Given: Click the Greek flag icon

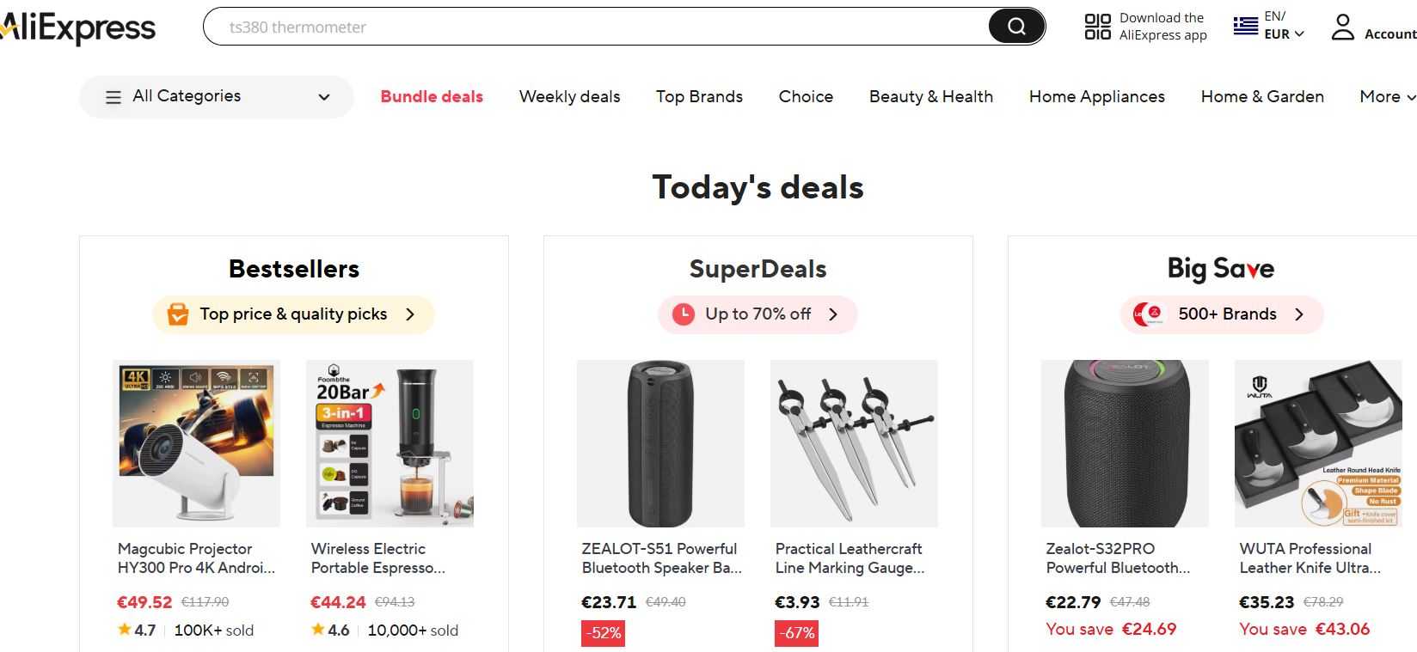Looking at the screenshot, I should click(1245, 26).
